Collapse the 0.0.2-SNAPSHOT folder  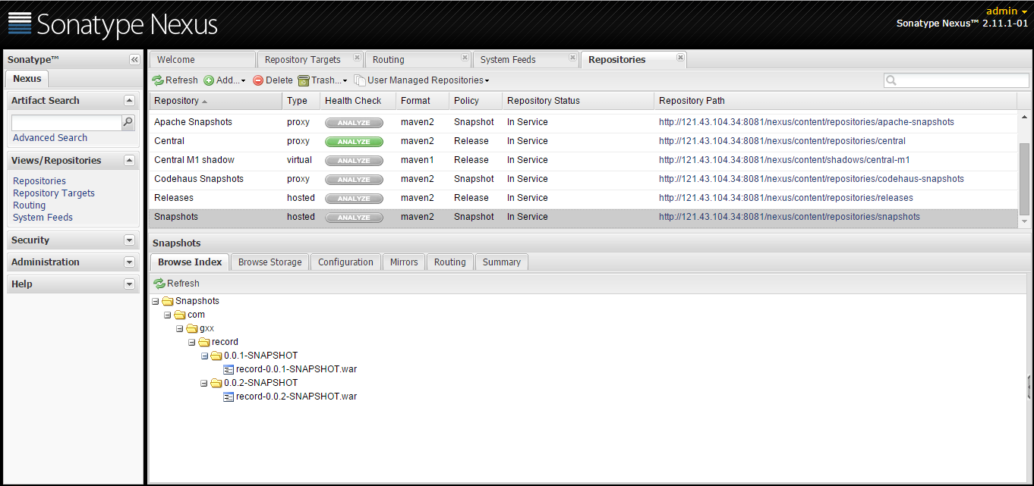coord(204,383)
